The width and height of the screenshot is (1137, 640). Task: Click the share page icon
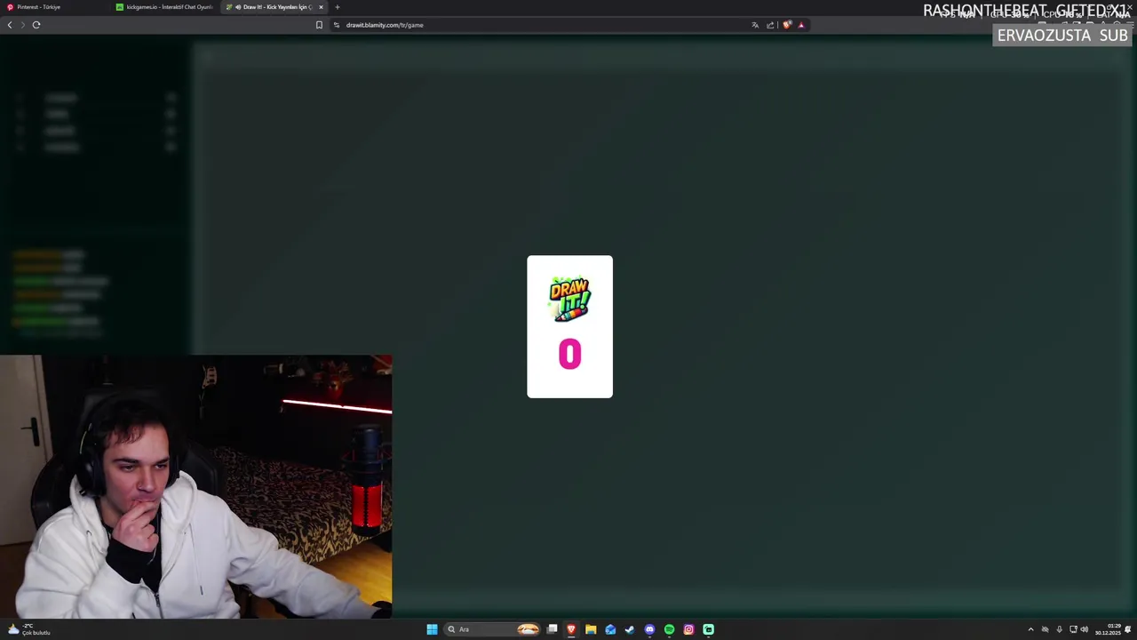770,25
